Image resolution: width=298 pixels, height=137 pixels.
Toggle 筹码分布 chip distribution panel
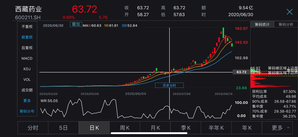point(27,111)
